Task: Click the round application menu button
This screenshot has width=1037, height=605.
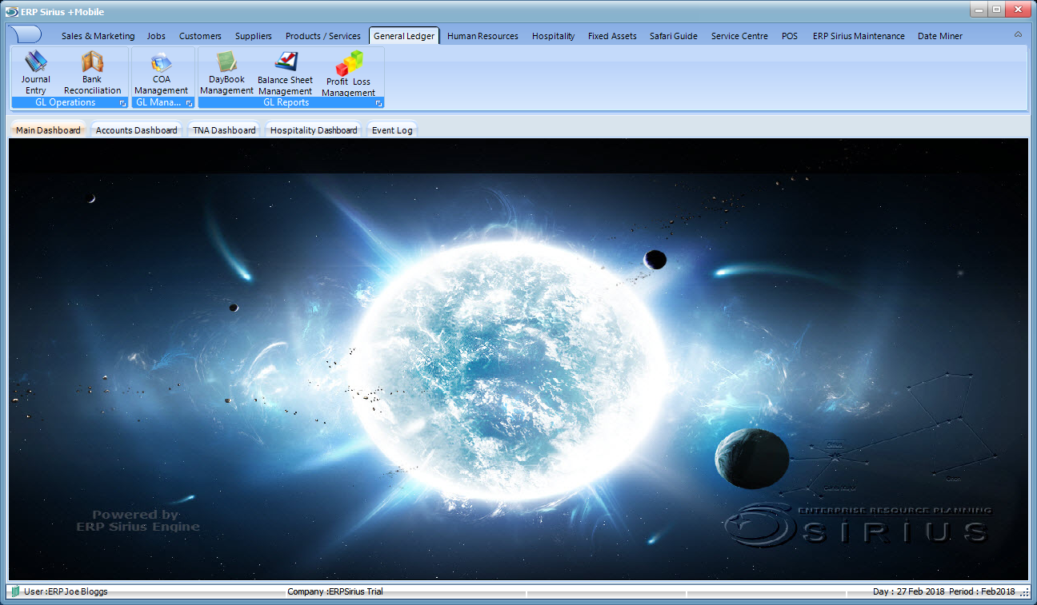Action: point(24,35)
